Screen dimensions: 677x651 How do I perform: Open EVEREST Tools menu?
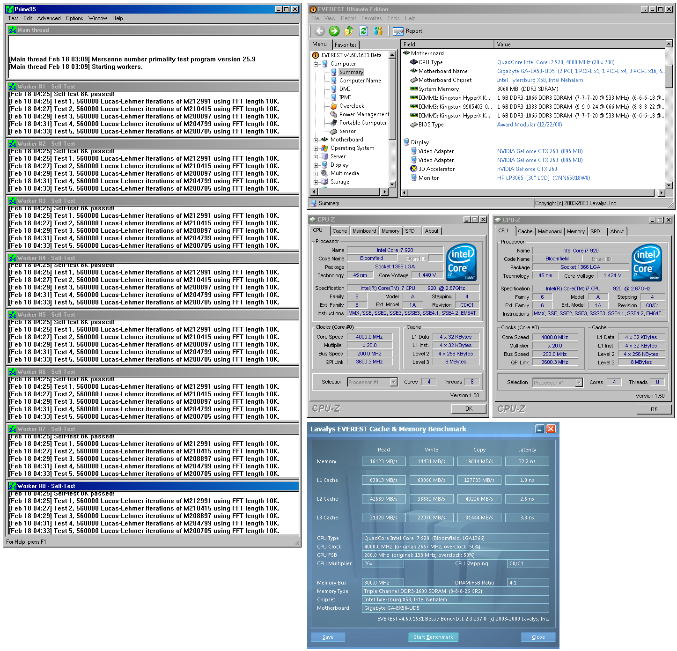tap(393, 18)
